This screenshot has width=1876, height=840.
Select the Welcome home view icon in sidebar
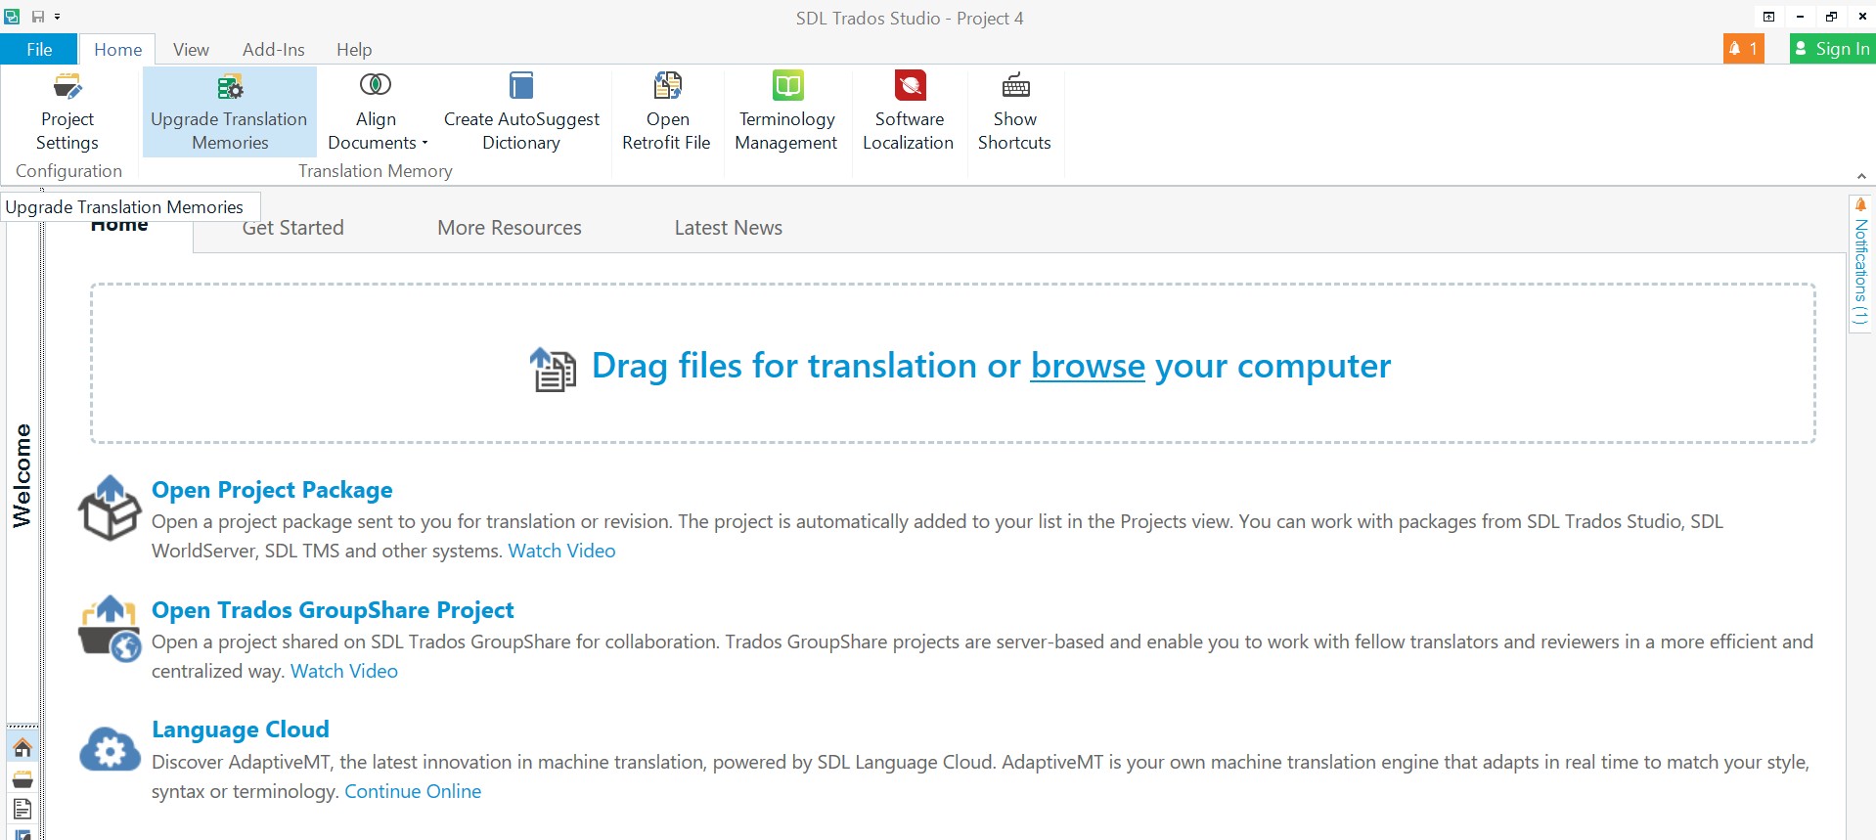pyautogui.click(x=22, y=748)
